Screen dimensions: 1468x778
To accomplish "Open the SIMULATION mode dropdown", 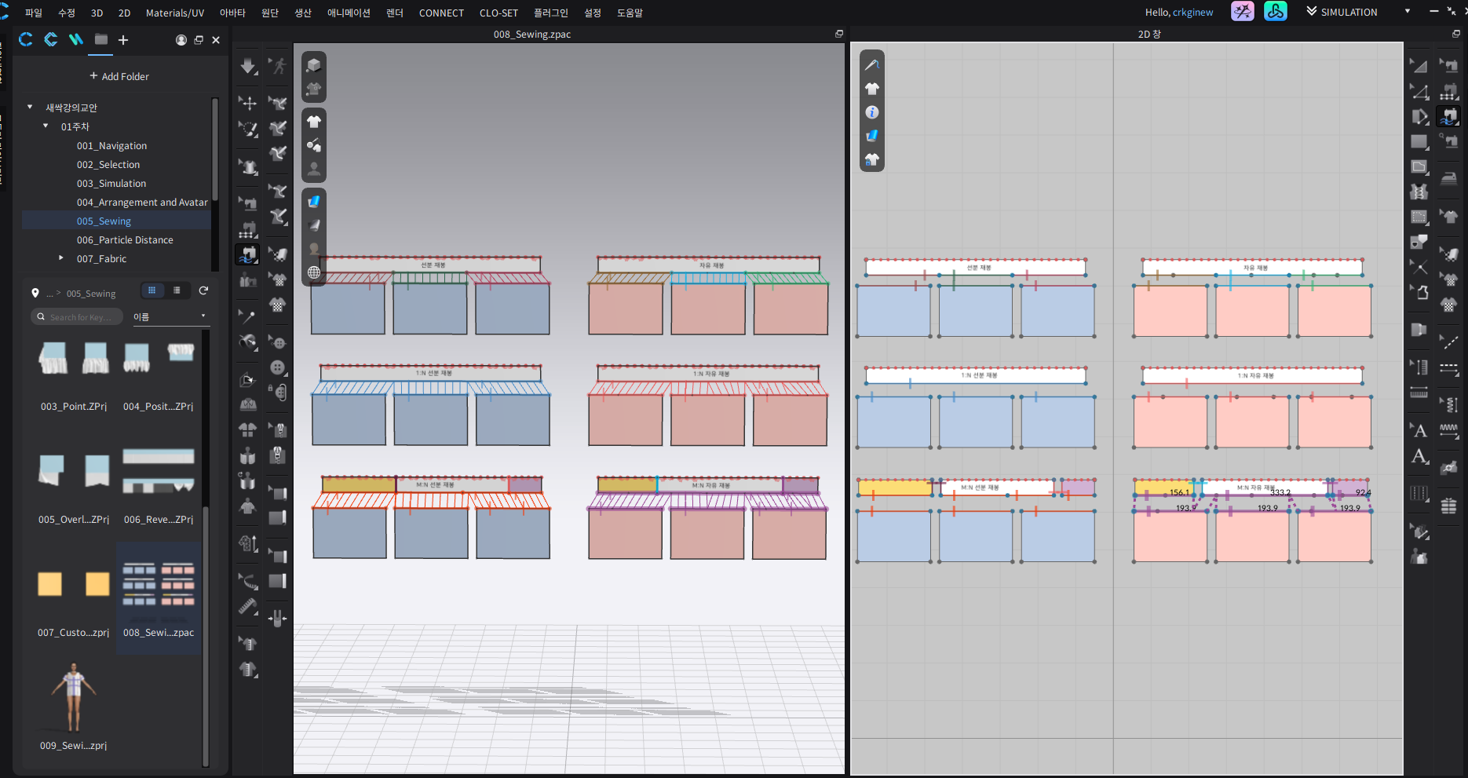I will [1407, 12].
